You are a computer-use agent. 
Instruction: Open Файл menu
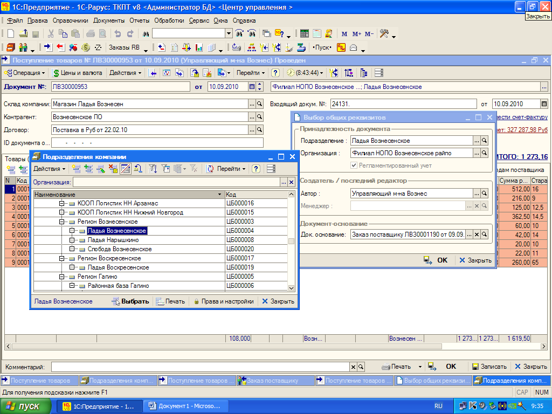(x=15, y=20)
